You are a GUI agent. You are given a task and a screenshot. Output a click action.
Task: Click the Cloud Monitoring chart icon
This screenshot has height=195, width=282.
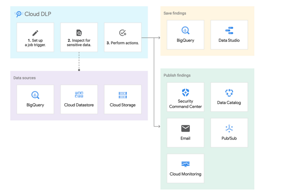[x=185, y=163]
